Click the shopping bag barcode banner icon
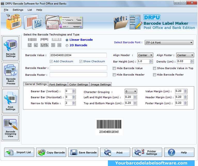The width and height of the screenshot is (198, 166). [13, 22]
